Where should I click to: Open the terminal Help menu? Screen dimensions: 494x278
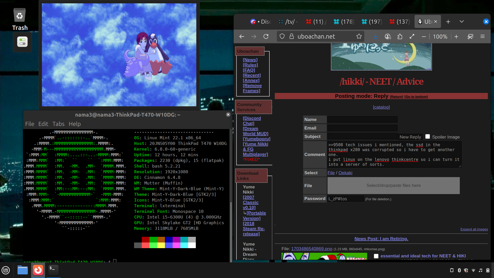75,124
